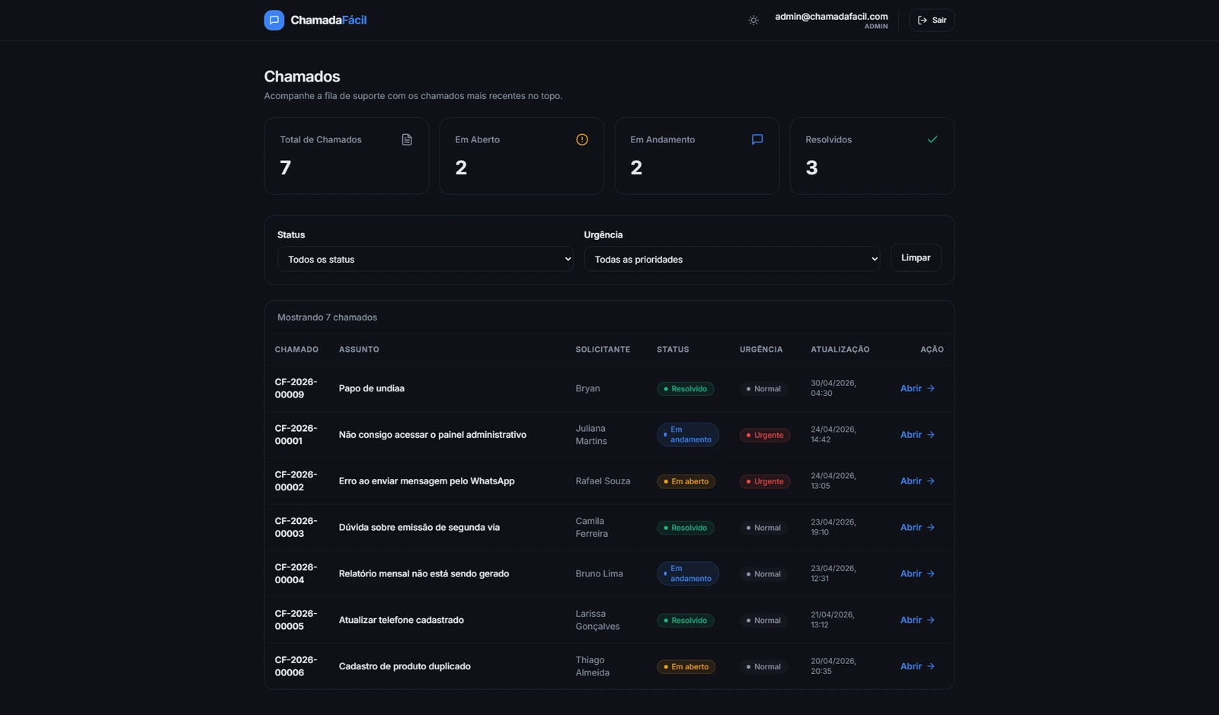The image size is (1219, 715).
Task: Click the Limpar filters button
Action: point(916,257)
